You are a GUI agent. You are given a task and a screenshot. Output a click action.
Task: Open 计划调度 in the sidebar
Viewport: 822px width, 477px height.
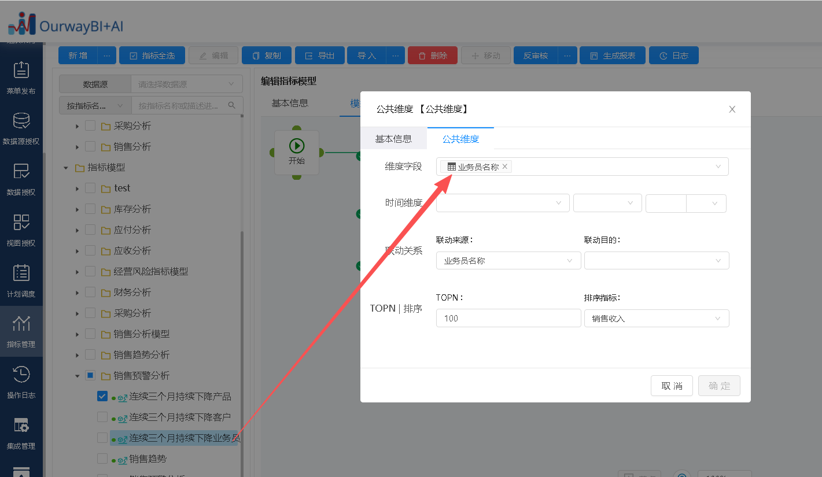(21, 280)
